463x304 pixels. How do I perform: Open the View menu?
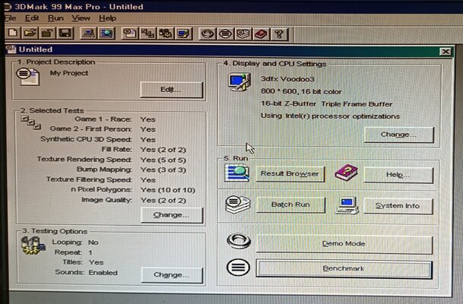81,17
